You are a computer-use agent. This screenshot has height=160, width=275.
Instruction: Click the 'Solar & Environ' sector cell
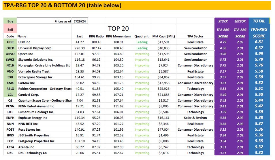coord(195,118)
